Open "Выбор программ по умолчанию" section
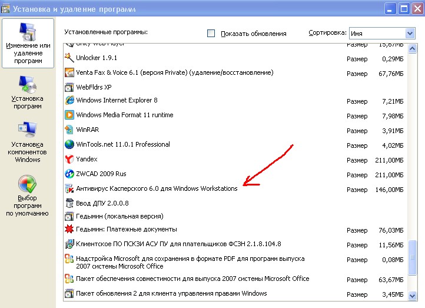 (x=28, y=197)
